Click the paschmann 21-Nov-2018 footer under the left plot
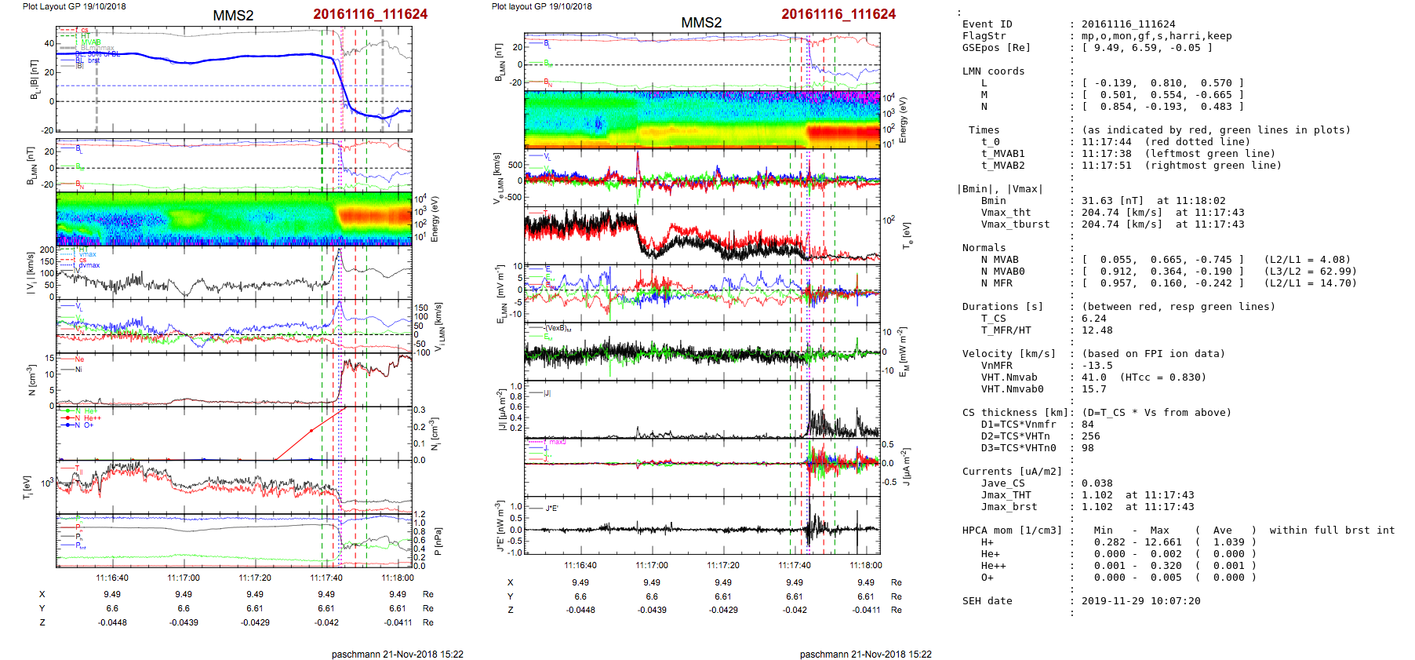Viewport: 1415px width, 660px height. click(x=397, y=655)
